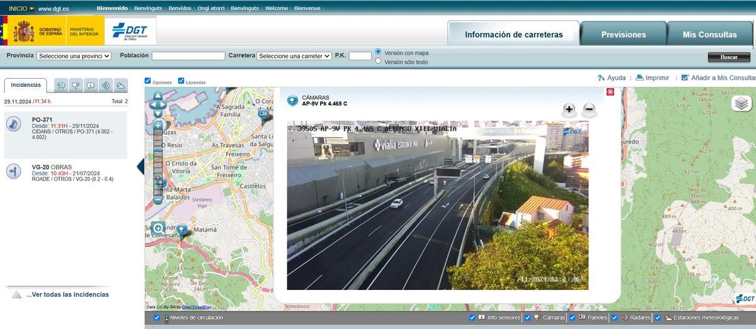The width and height of the screenshot is (756, 329).
Task: Click Añadir a Mis Consultas
Action: click(718, 78)
